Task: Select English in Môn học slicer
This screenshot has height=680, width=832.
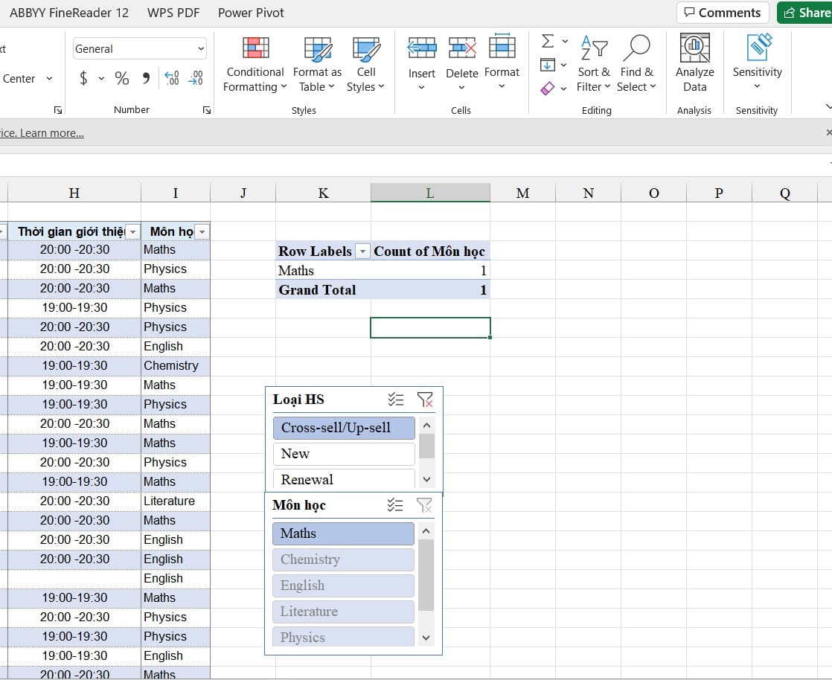Action: [x=343, y=586]
